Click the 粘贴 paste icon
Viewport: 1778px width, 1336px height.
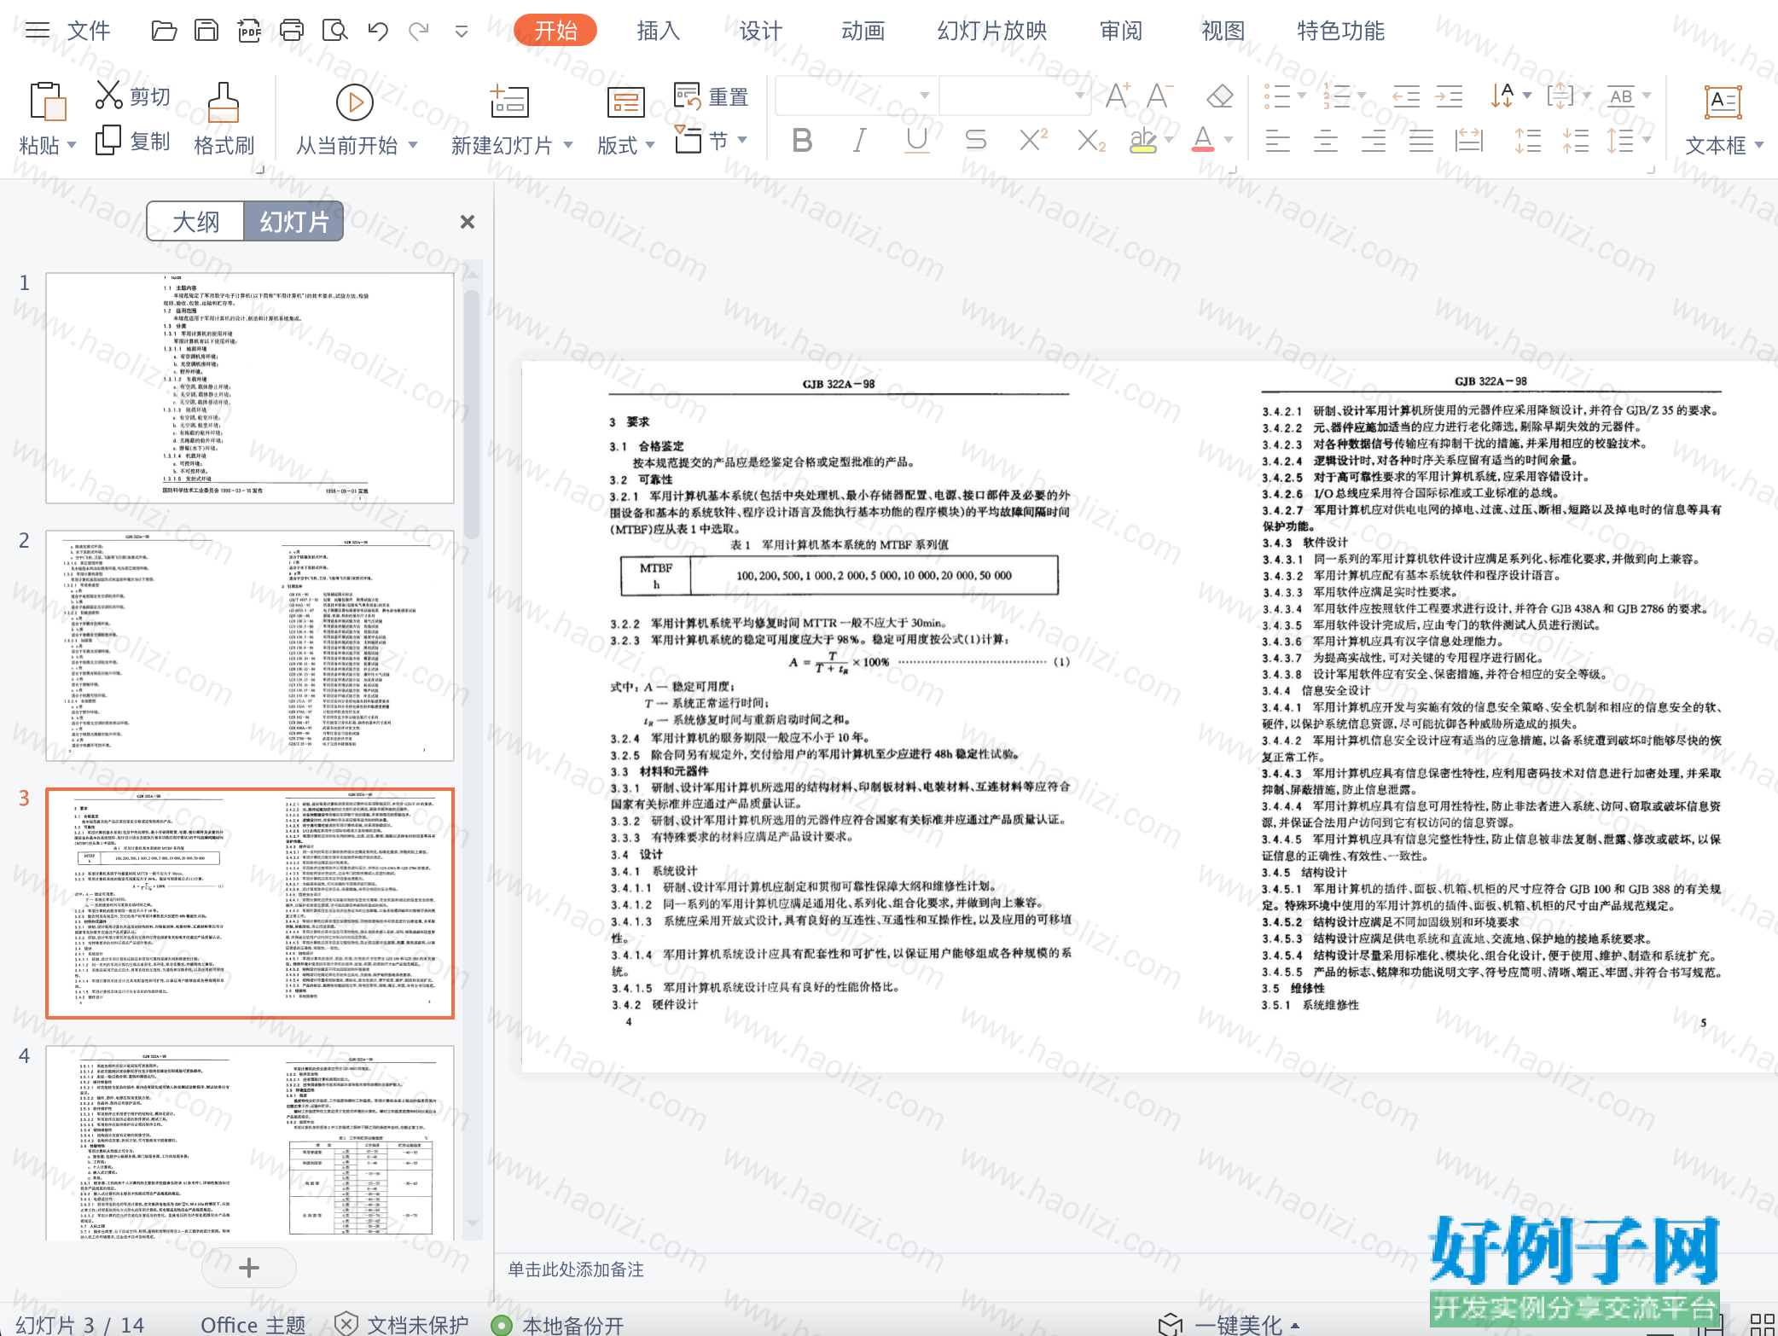pos(48,102)
